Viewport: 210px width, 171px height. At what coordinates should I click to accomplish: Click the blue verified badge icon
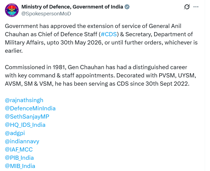pyautogui.click(x=127, y=7)
